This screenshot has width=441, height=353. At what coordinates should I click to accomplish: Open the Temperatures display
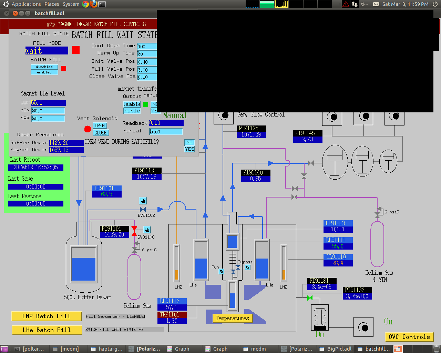pos(233,318)
